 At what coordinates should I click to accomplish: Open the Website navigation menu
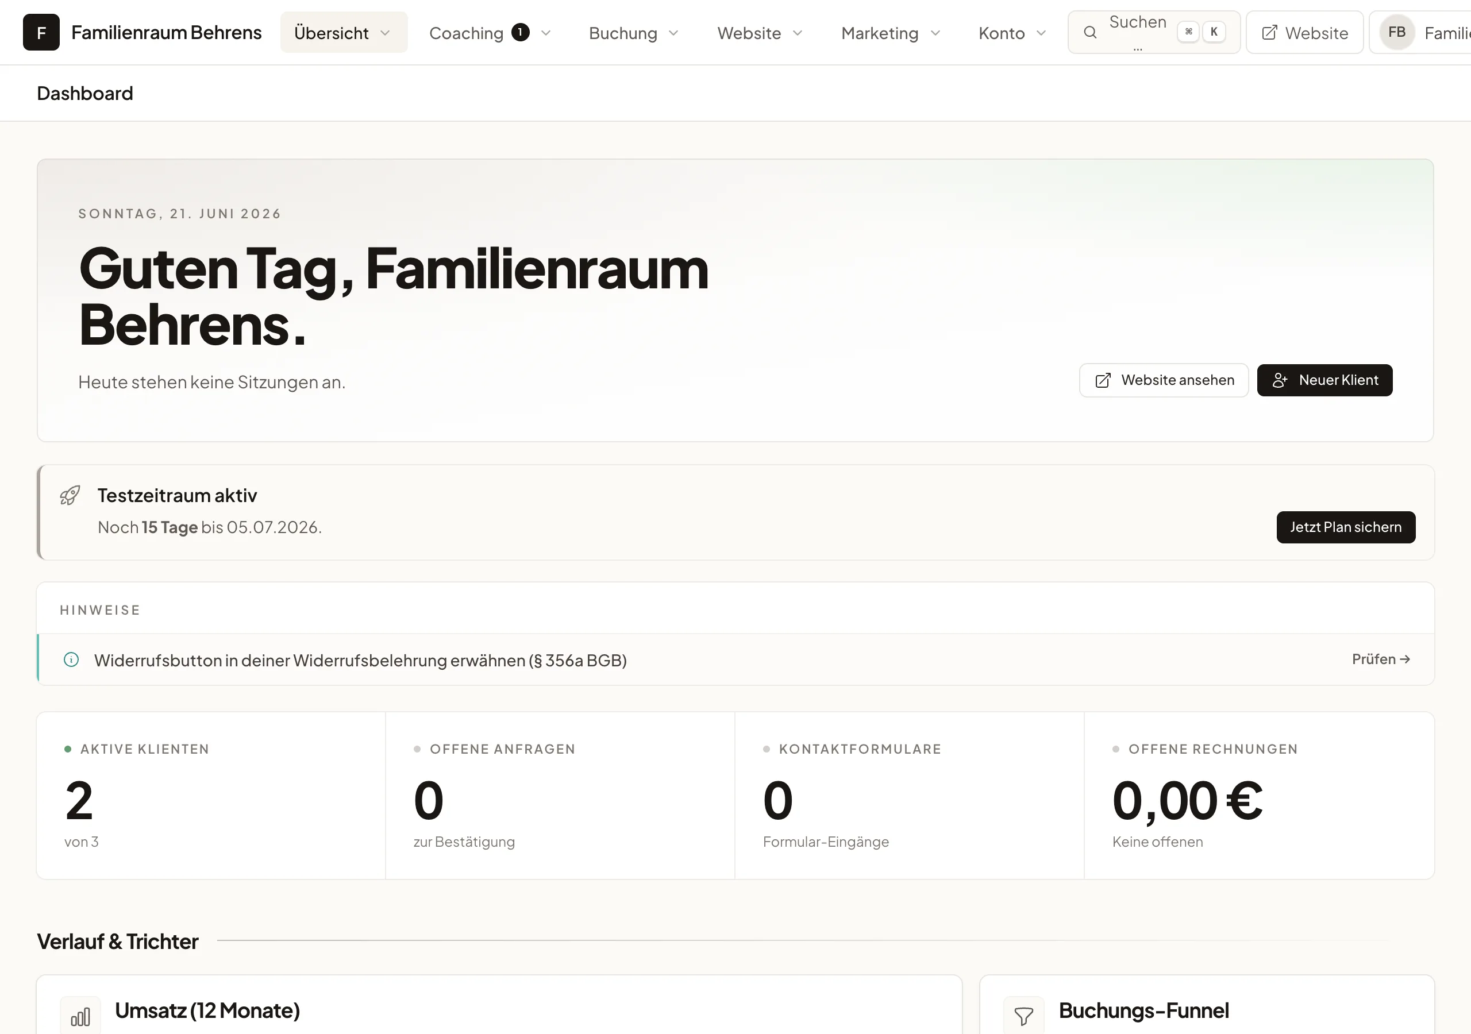point(760,33)
